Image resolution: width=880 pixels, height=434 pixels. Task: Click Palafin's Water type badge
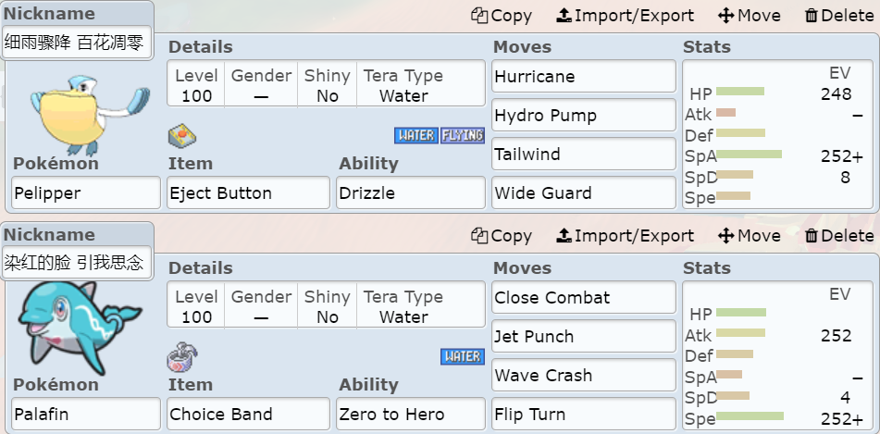pyautogui.click(x=463, y=356)
